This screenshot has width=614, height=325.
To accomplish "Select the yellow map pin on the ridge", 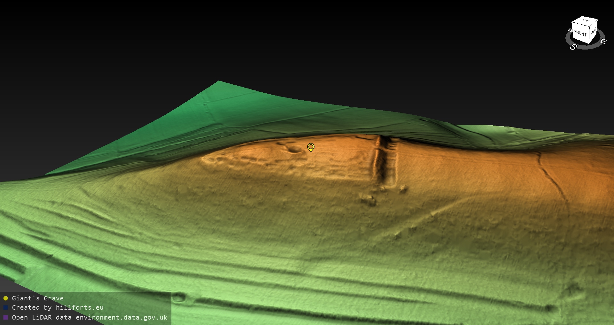I will click(x=311, y=147).
